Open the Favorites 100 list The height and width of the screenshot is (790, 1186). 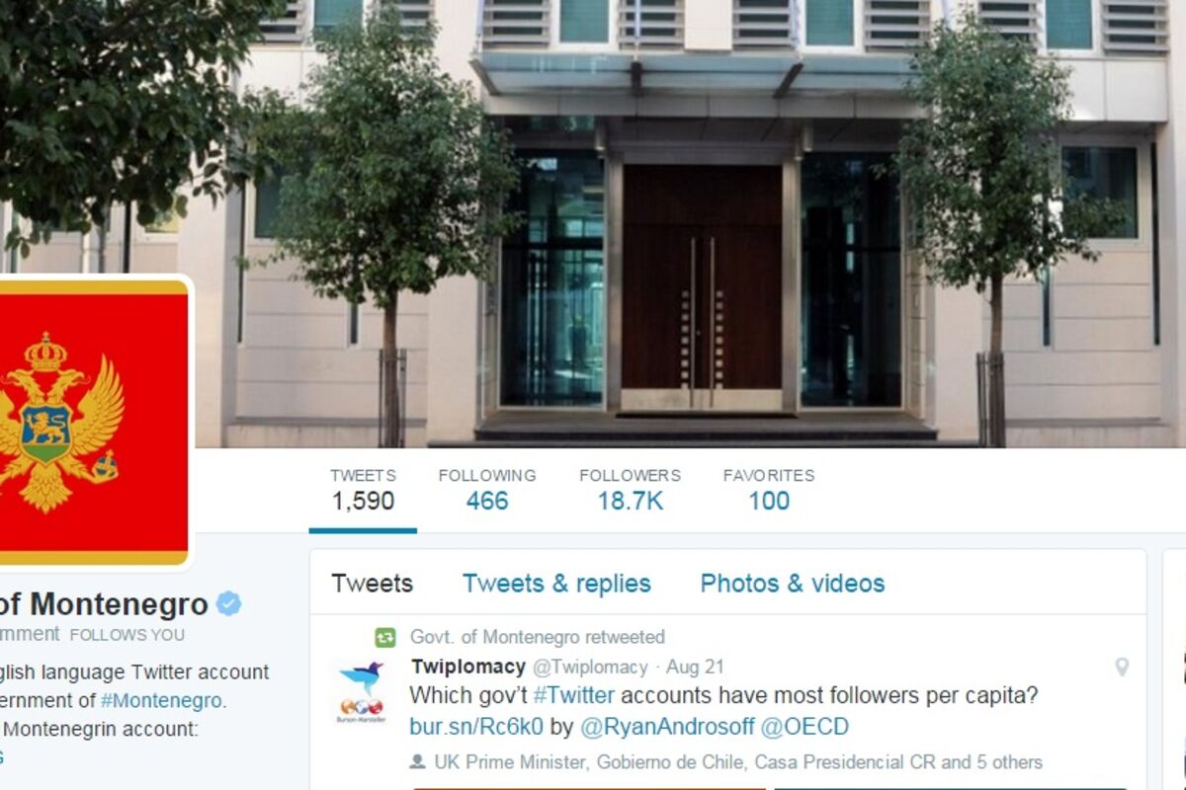(x=769, y=490)
